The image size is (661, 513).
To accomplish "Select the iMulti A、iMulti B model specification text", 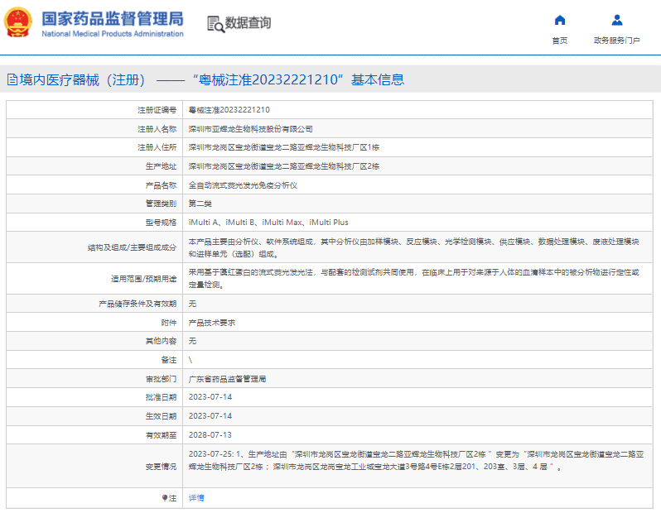I will point(268,223).
